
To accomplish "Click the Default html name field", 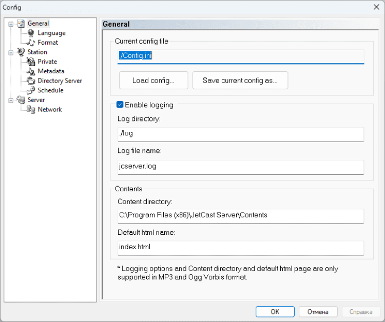I will point(240,248).
